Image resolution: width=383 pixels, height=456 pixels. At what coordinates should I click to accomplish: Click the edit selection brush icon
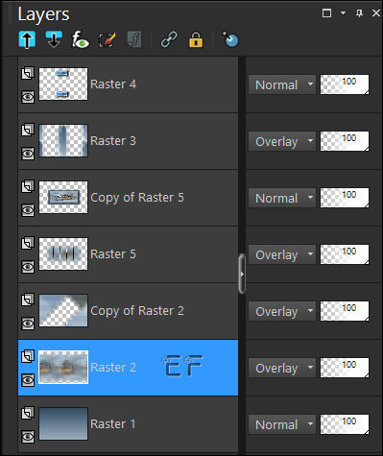[x=107, y=40]
